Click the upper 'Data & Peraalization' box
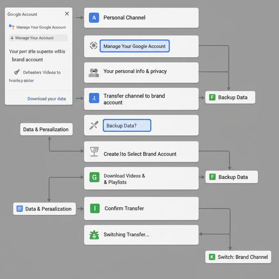The image size is (279, 279). 46,129
